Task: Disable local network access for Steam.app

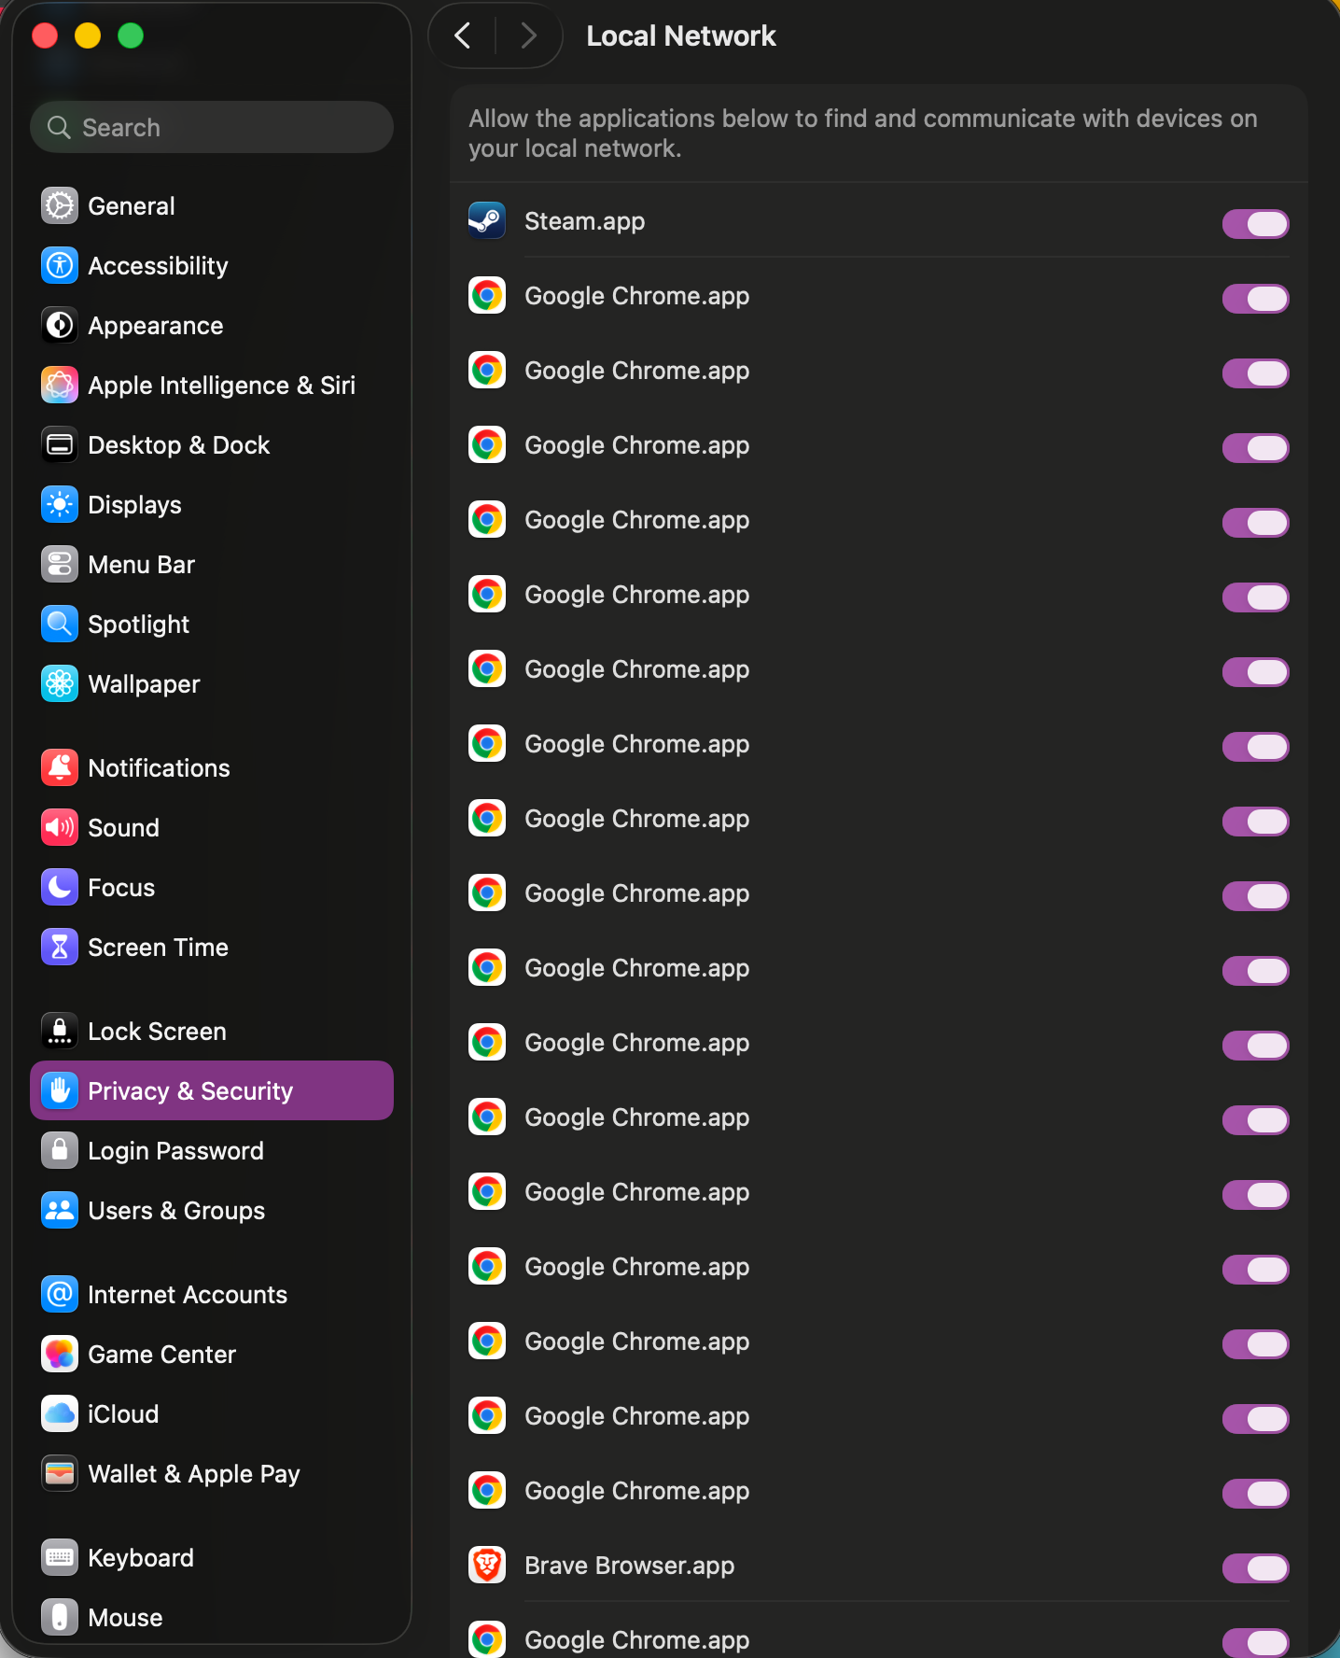Action: coord(1256,224)
